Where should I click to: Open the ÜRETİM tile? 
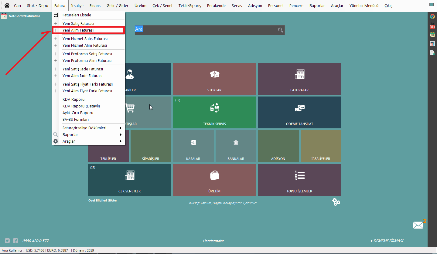[x=214, y=180]
